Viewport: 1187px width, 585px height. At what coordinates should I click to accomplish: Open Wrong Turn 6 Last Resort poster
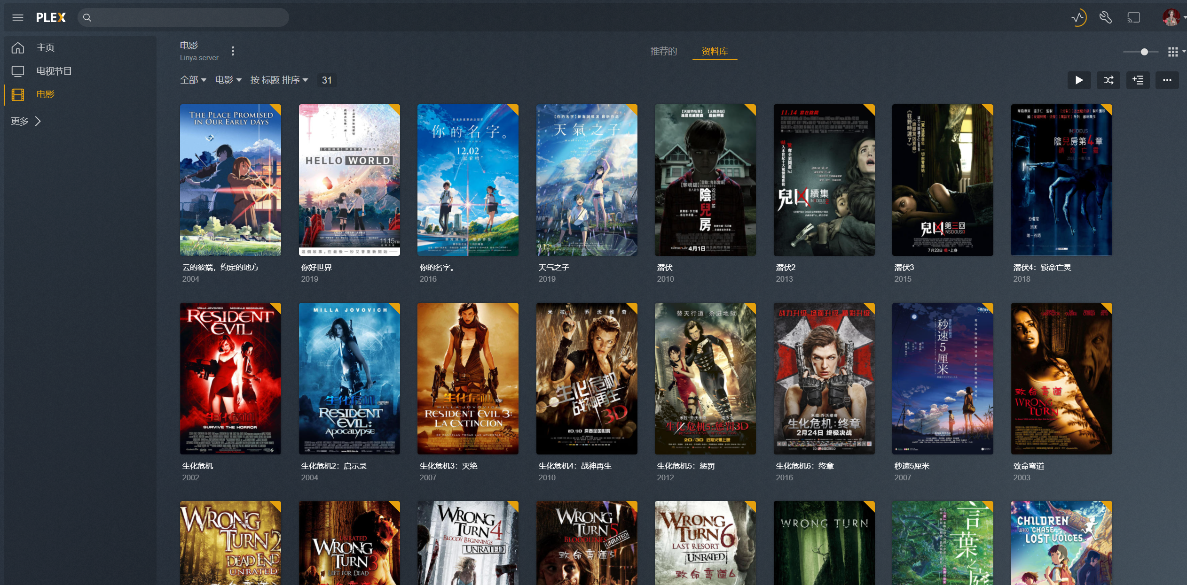(x=705, y=543)
